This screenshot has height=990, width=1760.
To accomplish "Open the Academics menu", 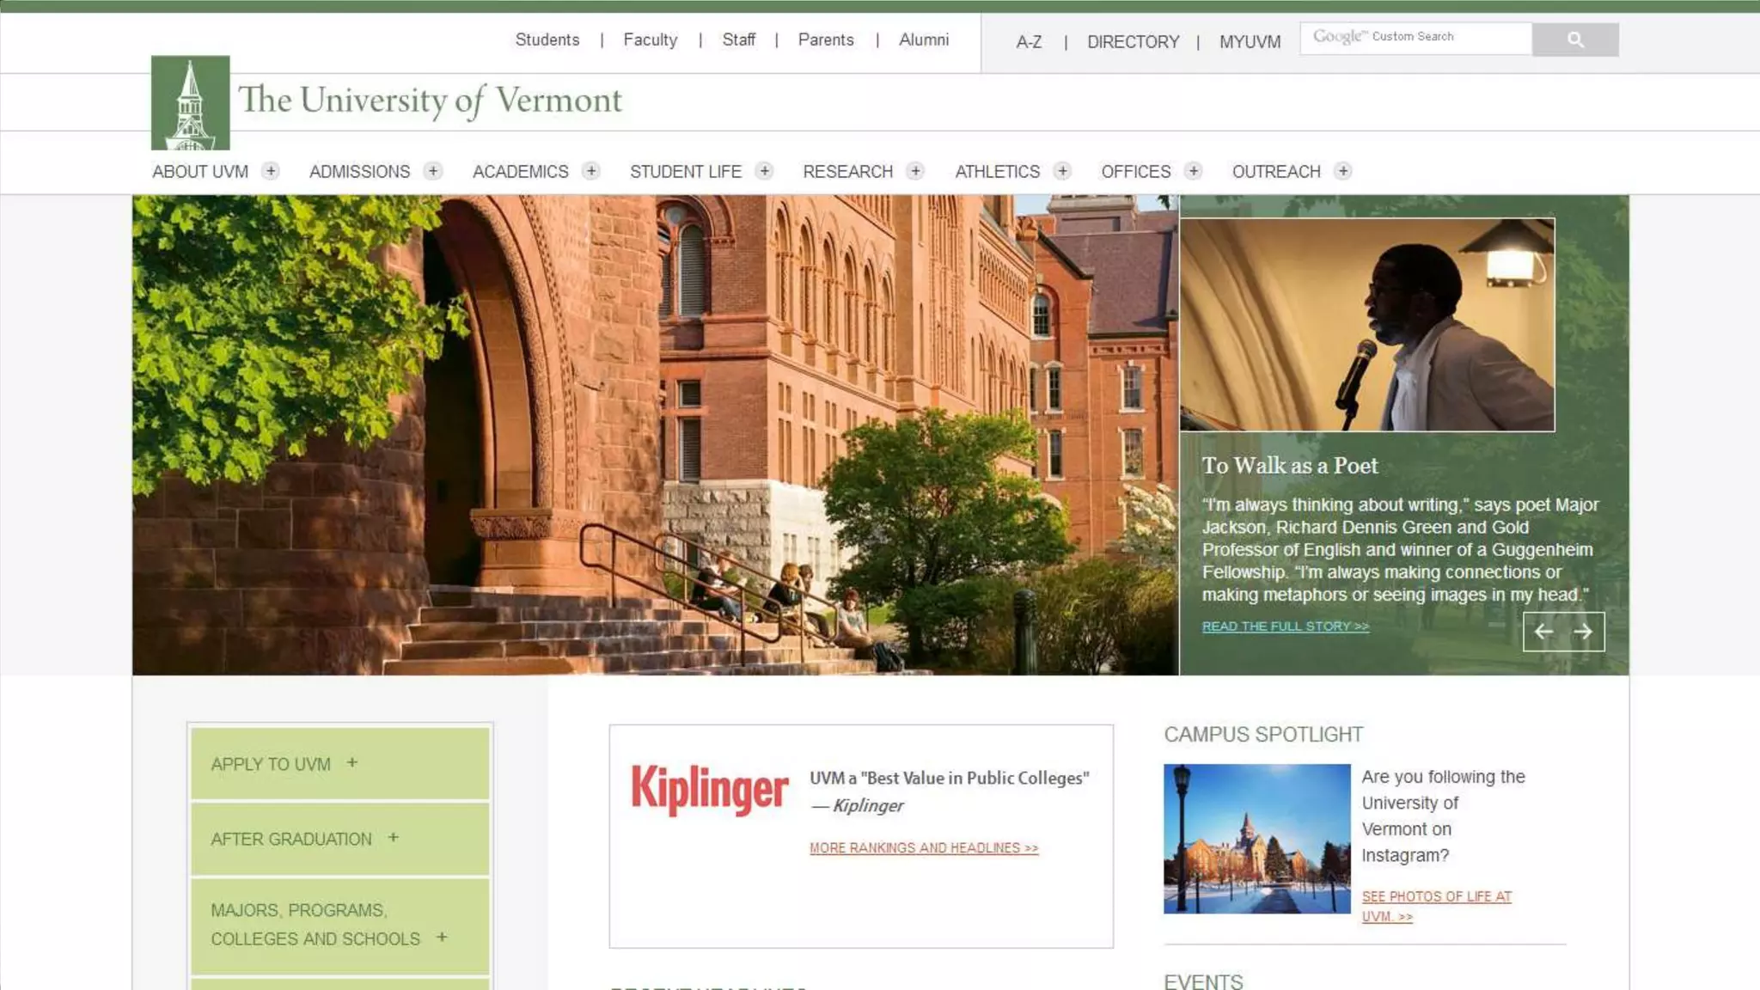I will click(520, 172).
